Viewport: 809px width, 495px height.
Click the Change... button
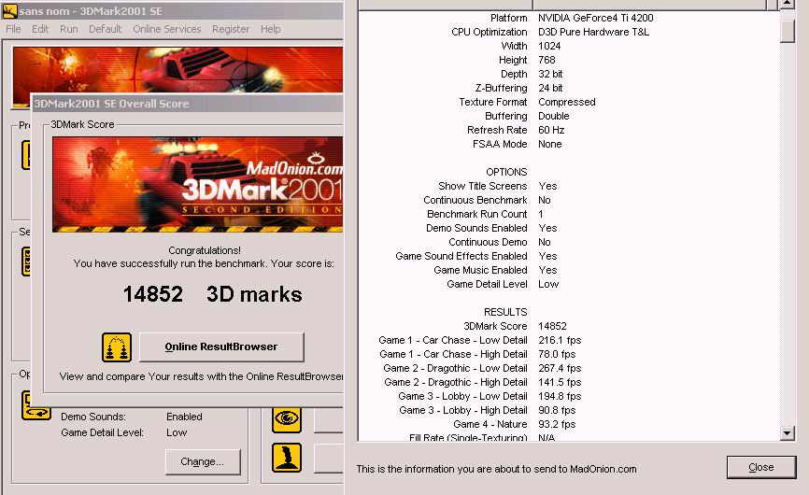203,461
